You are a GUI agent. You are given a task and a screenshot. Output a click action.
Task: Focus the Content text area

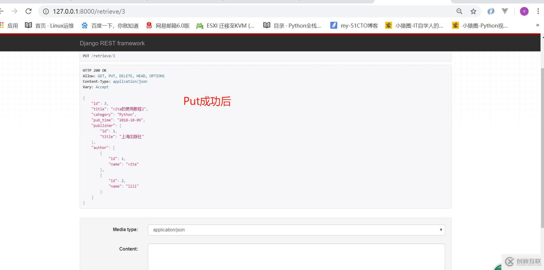point(296,257)
